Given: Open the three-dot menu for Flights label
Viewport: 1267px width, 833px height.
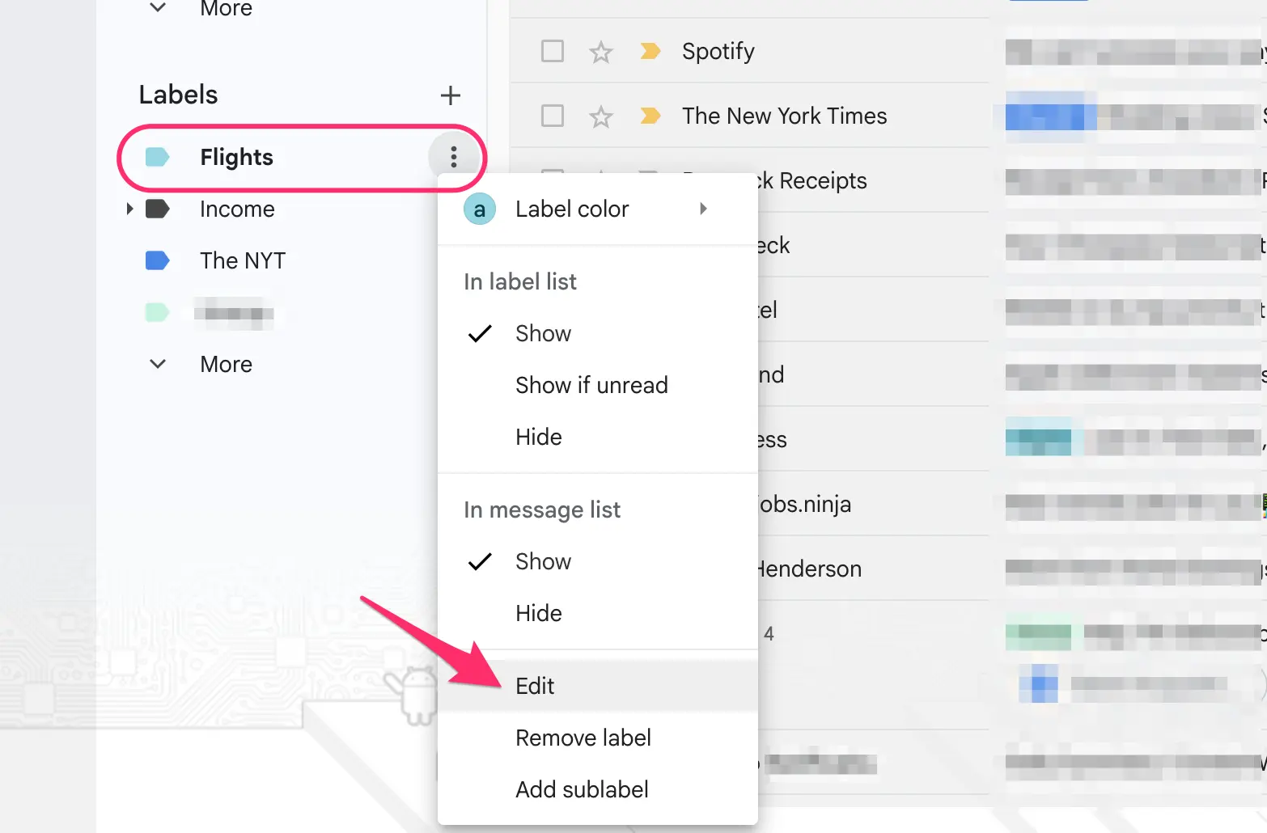Looking at the screenshot, I should 455,158.
